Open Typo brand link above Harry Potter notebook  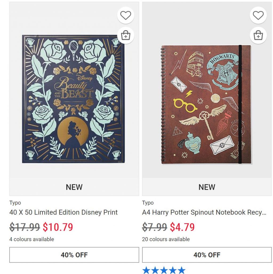coord(148,203)
